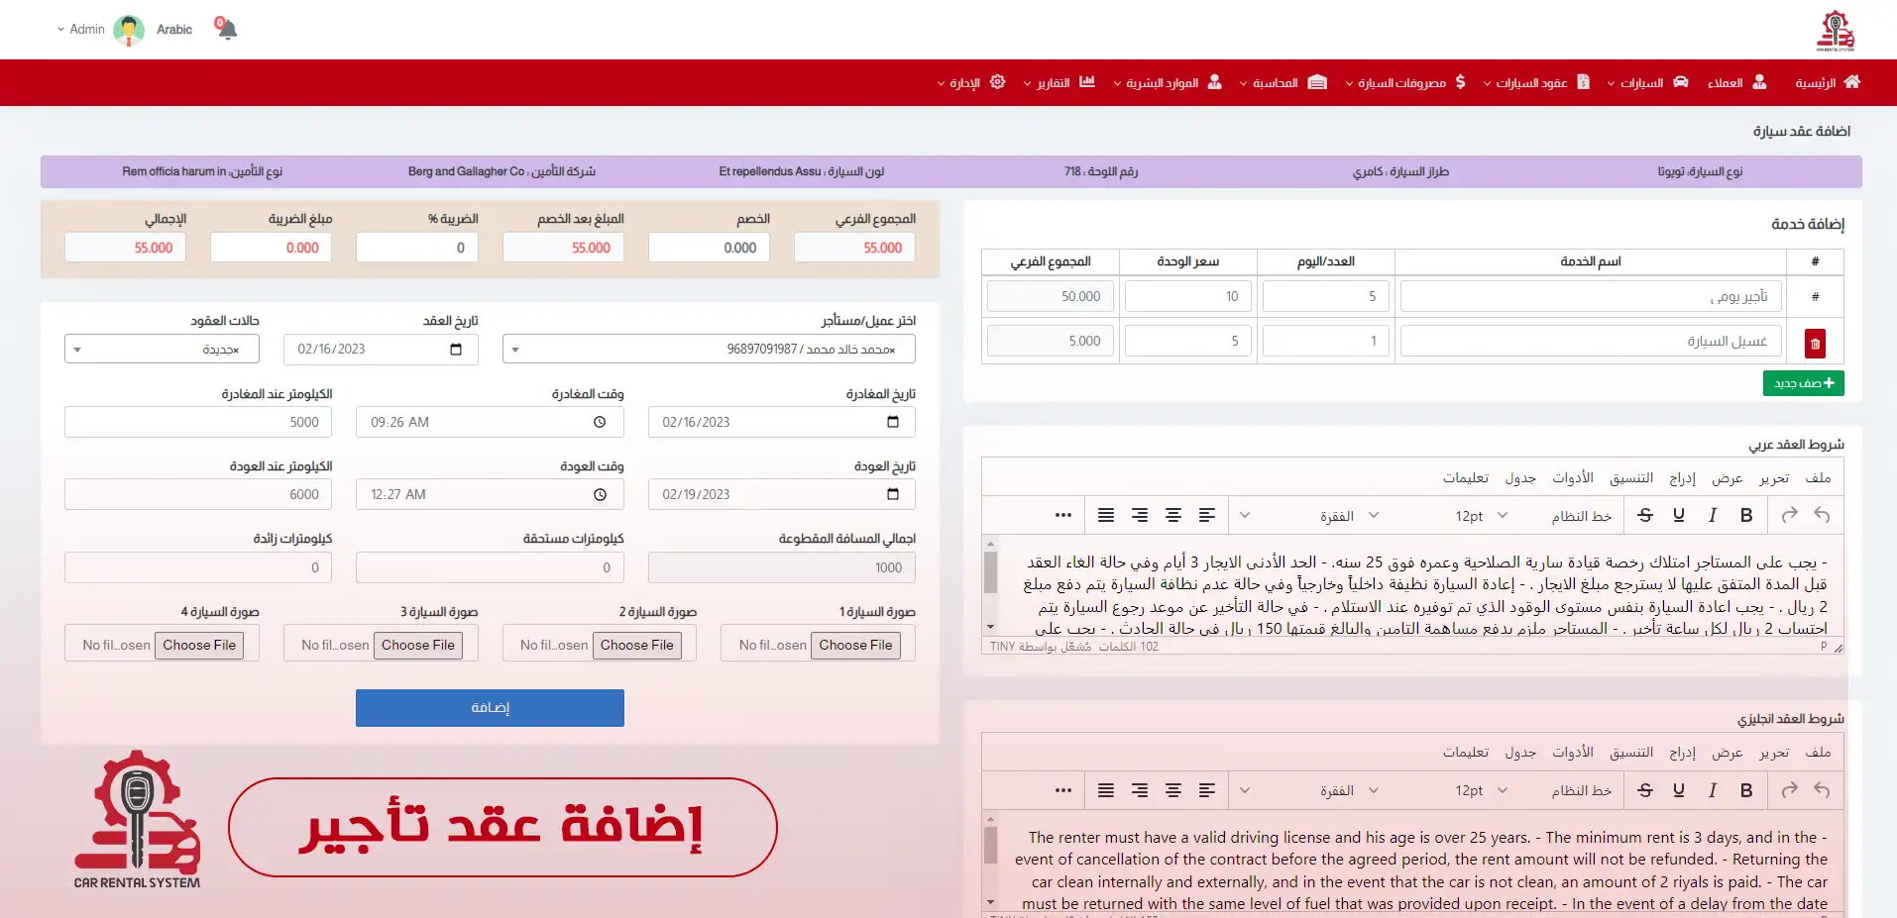Open more options in Arabic editor toolbar
The height and width of the screenshot is (918, 1897).
point(1063,515)
